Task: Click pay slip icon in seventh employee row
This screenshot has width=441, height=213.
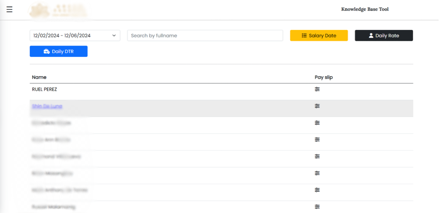Action: click(x=317, y=190)
